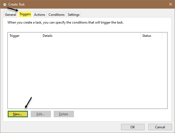Click the New... button
Image resolution: width=175 pixels, height=133 pixels.
click(18, 114)
